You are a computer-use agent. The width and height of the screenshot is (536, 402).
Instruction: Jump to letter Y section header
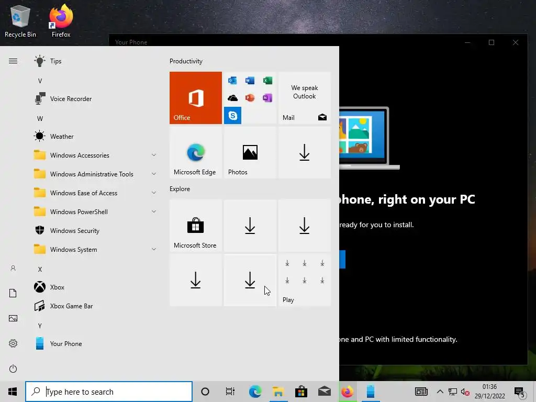[x=40, y=326]
